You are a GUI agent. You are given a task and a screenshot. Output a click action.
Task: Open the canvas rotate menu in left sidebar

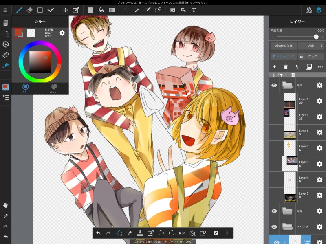(6, 44)
